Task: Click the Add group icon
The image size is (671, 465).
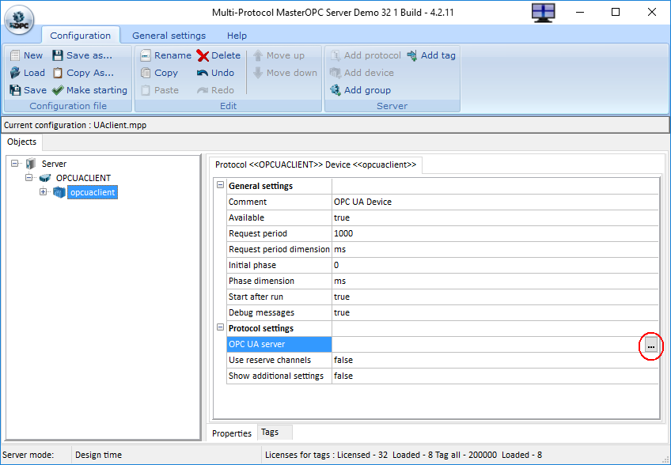Action: pyautogui.click(x=335, y=90)
